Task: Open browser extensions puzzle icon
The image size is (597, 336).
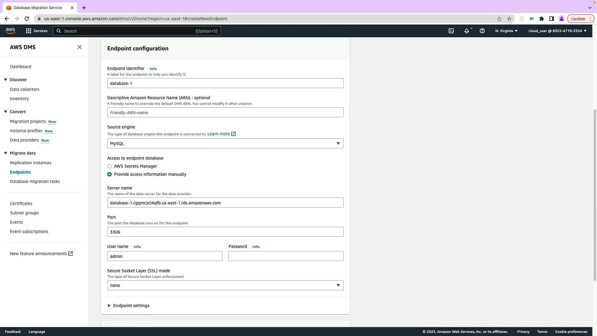Action: click(541, 19)
